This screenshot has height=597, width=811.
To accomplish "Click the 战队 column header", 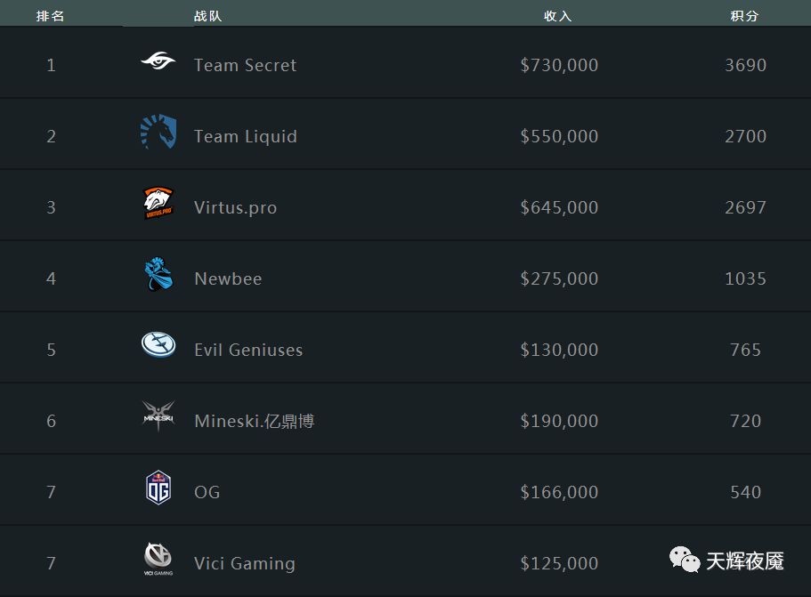I will pos(208,16).
